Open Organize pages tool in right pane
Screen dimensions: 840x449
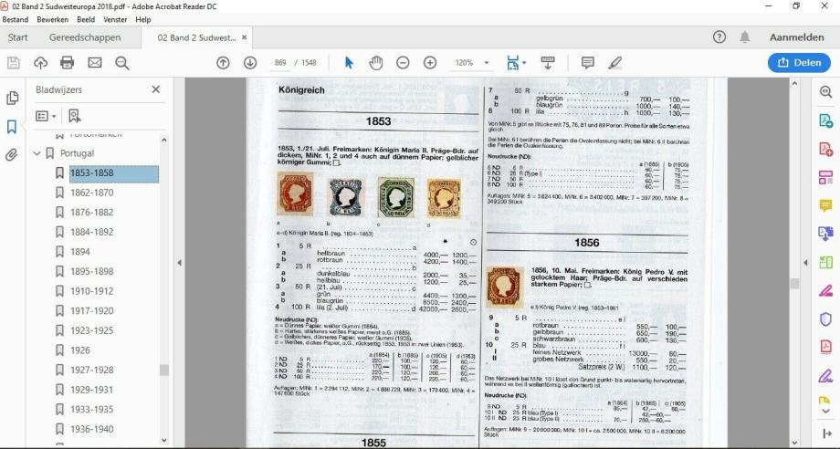coord(825,177)
